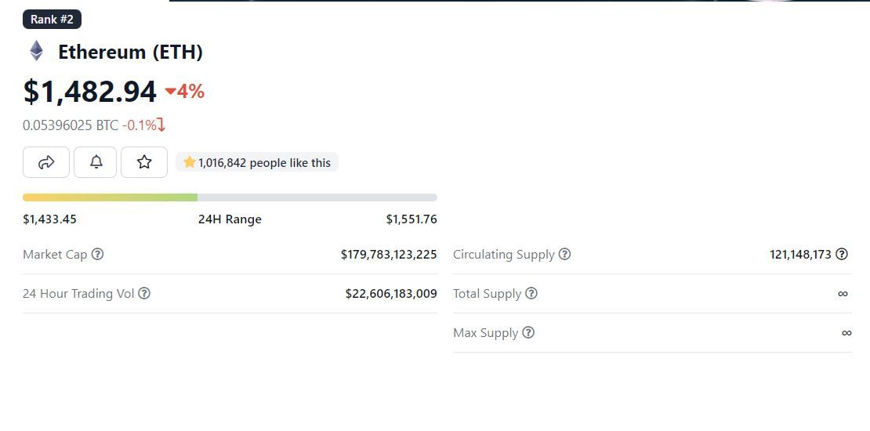Image resolution: width=870 pixels, height=431 pixels.
Task: Click the share arrow button
Action: [x=46, y=162]
